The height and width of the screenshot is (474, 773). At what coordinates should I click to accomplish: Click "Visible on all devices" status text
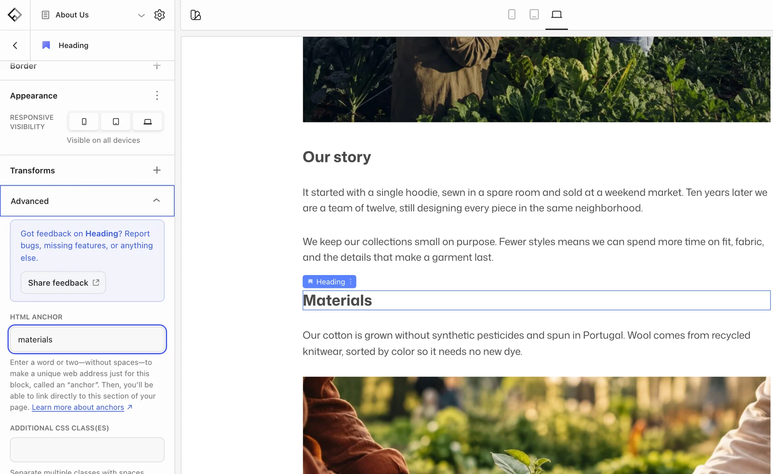pos(103,140)
